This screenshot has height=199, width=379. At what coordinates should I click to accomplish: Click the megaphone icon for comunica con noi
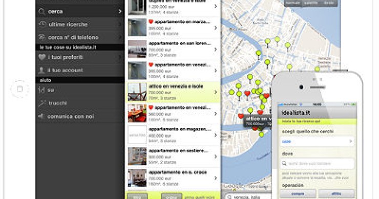click(41, 116)
